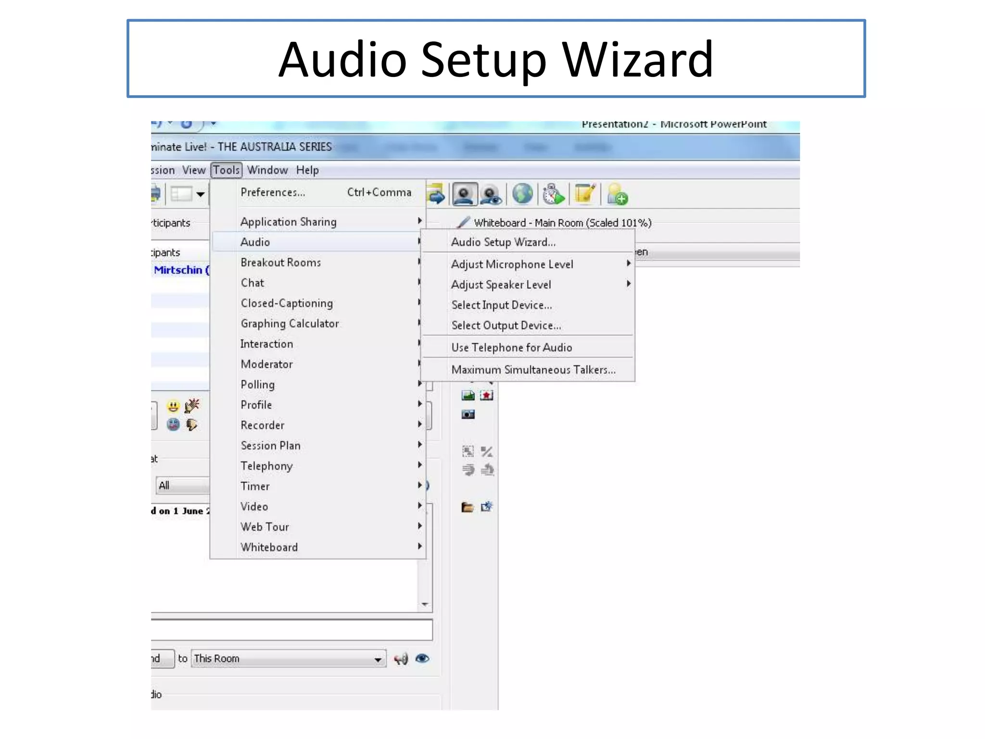Click the bring to front arrow icon

tap(487, 470)
